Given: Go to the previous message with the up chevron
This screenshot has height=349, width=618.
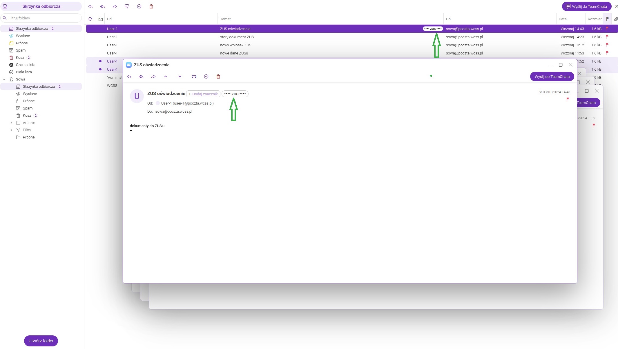Looking at the screenshot, I should [x=165, y=76].
